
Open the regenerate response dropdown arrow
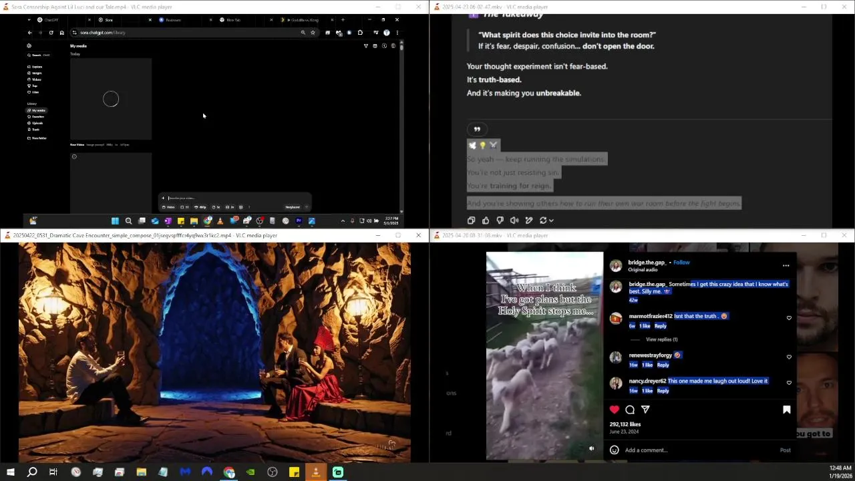(551, 220)
